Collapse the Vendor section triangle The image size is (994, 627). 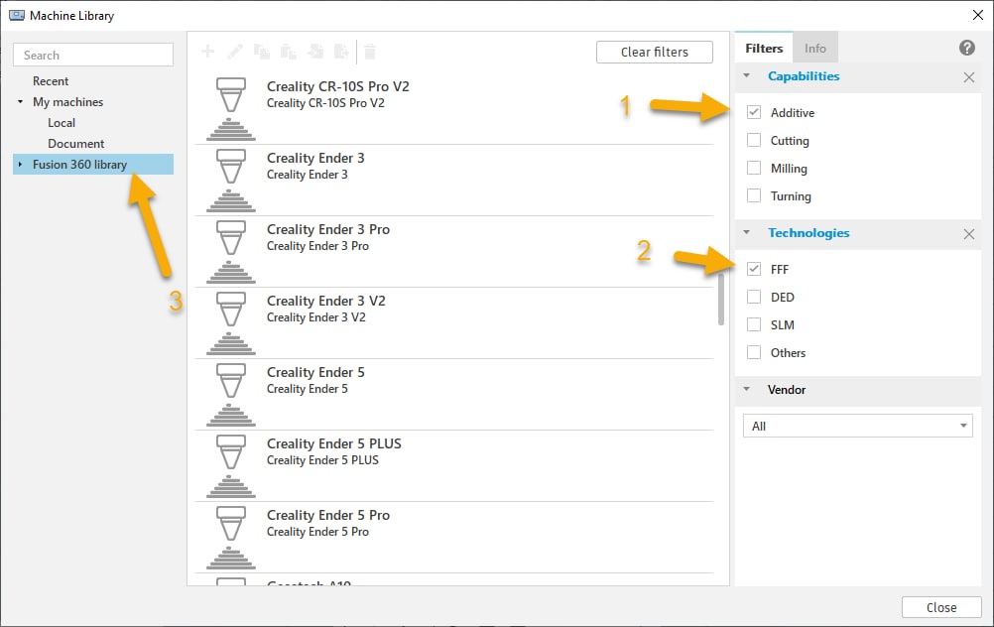tap(747, 389)
